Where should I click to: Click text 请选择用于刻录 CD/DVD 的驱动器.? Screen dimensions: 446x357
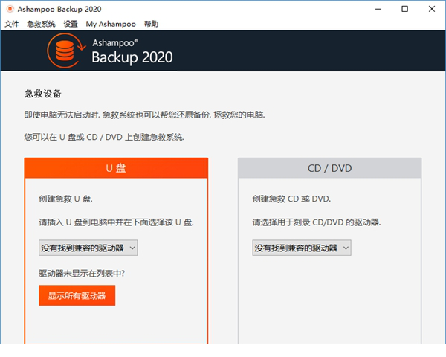coord(317,222)
